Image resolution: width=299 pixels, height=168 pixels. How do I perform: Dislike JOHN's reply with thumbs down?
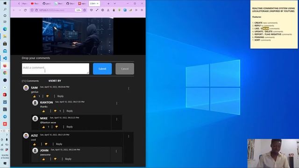pyautogui.click(x=55, y=159)
